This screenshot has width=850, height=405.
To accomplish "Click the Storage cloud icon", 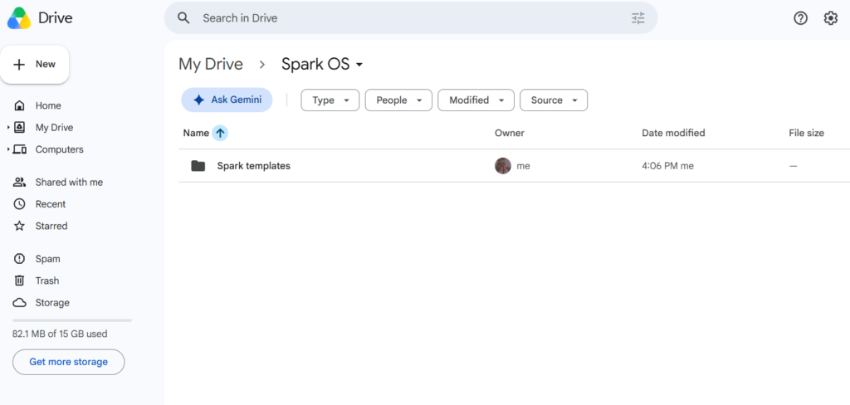I will point(20,303).
